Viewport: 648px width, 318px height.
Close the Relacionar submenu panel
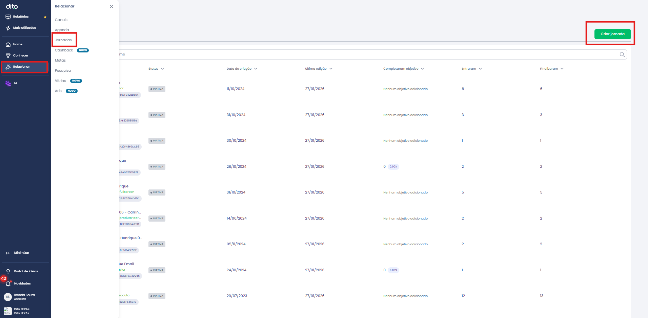tap(112, 6)
